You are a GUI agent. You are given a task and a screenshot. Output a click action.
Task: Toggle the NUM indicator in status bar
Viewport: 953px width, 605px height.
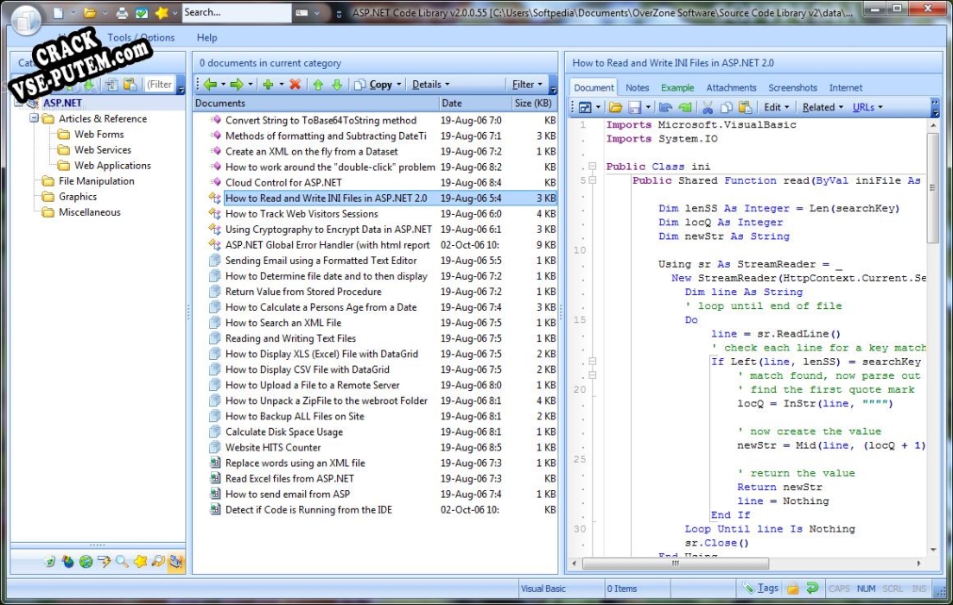point(864,588)
